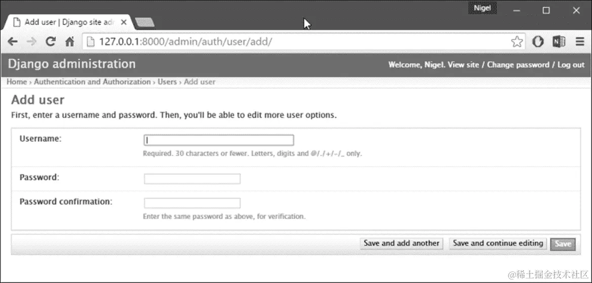Click the Nigel profile button
The width and height of the screenshot is (592, 283).
pyautogui.click(x=483, y=8)
